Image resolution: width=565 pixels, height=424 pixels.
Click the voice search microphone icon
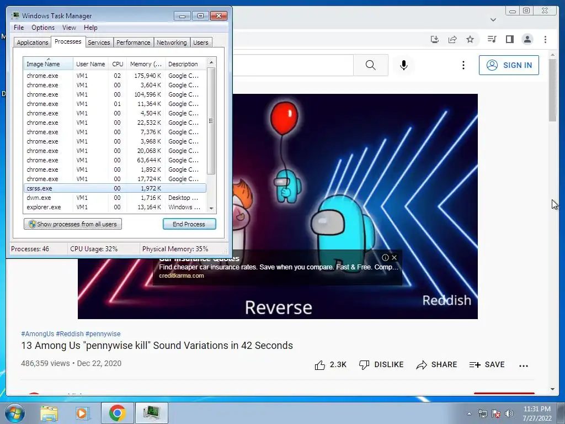point(403,65)
